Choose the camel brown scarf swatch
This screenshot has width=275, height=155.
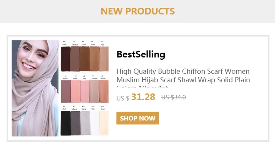pos(85,59)
